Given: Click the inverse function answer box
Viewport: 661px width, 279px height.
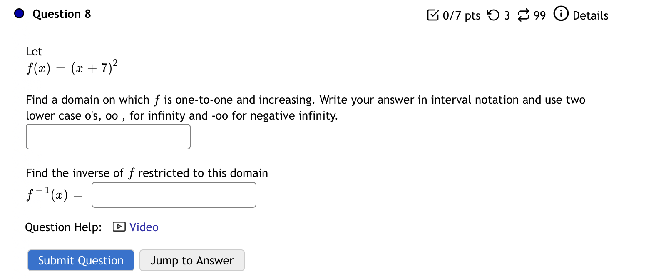Looking at the screenshot, I should coord(174,194).
